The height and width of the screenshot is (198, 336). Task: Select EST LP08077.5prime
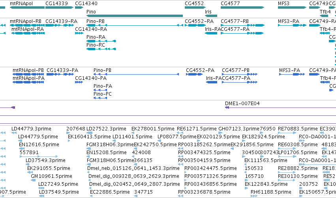tap(177, 137)
